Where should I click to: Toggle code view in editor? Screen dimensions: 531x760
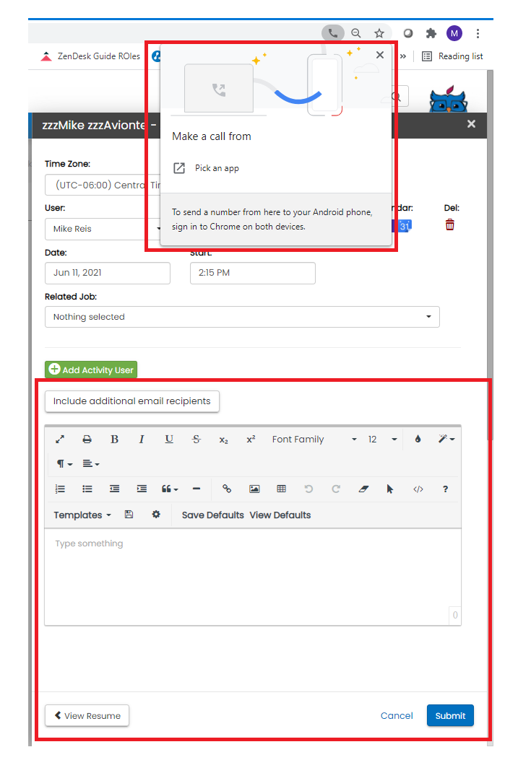tap(418, 489)
